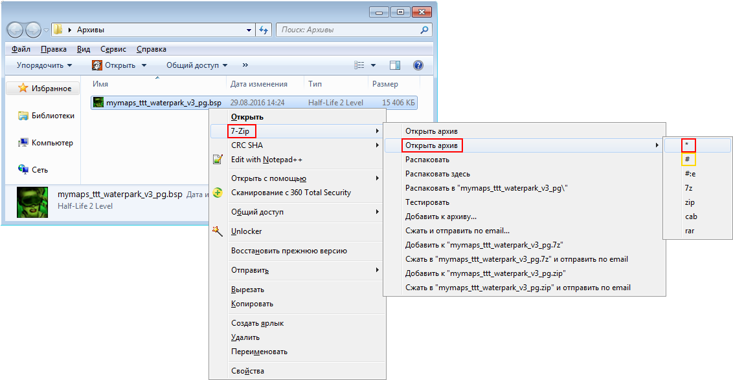Choose Сжать и отправить по email...
The image size is (733, 380).
pyautogui.click(x=524, y=231)
